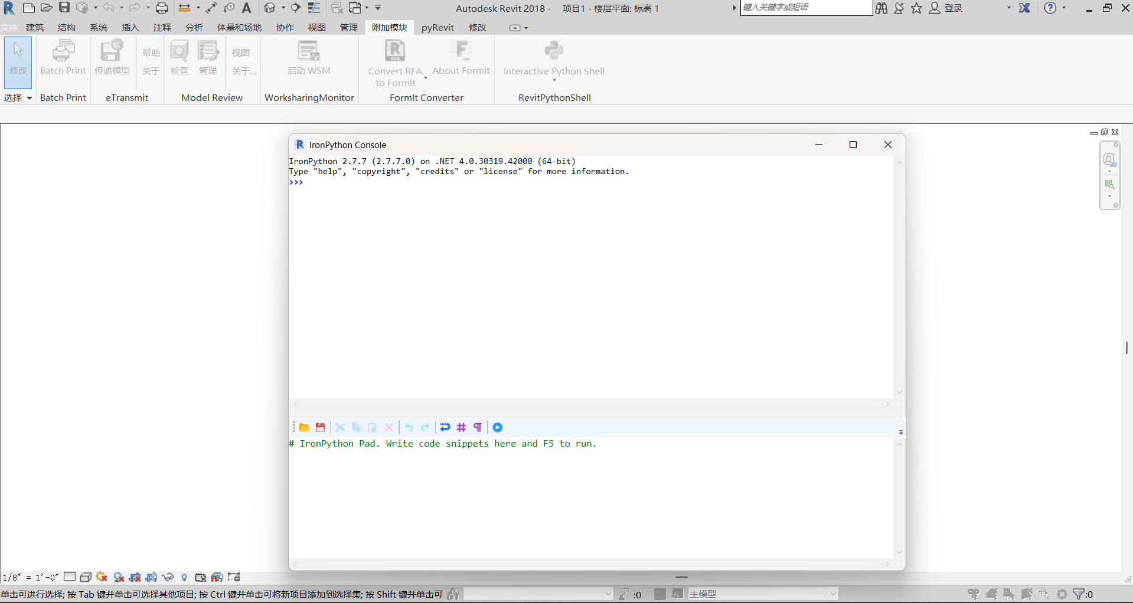Click the Autodesk Exchange Apps X icon
Image resolution: width=1133 pixels, height=603 pixels.
[1024, 8]
